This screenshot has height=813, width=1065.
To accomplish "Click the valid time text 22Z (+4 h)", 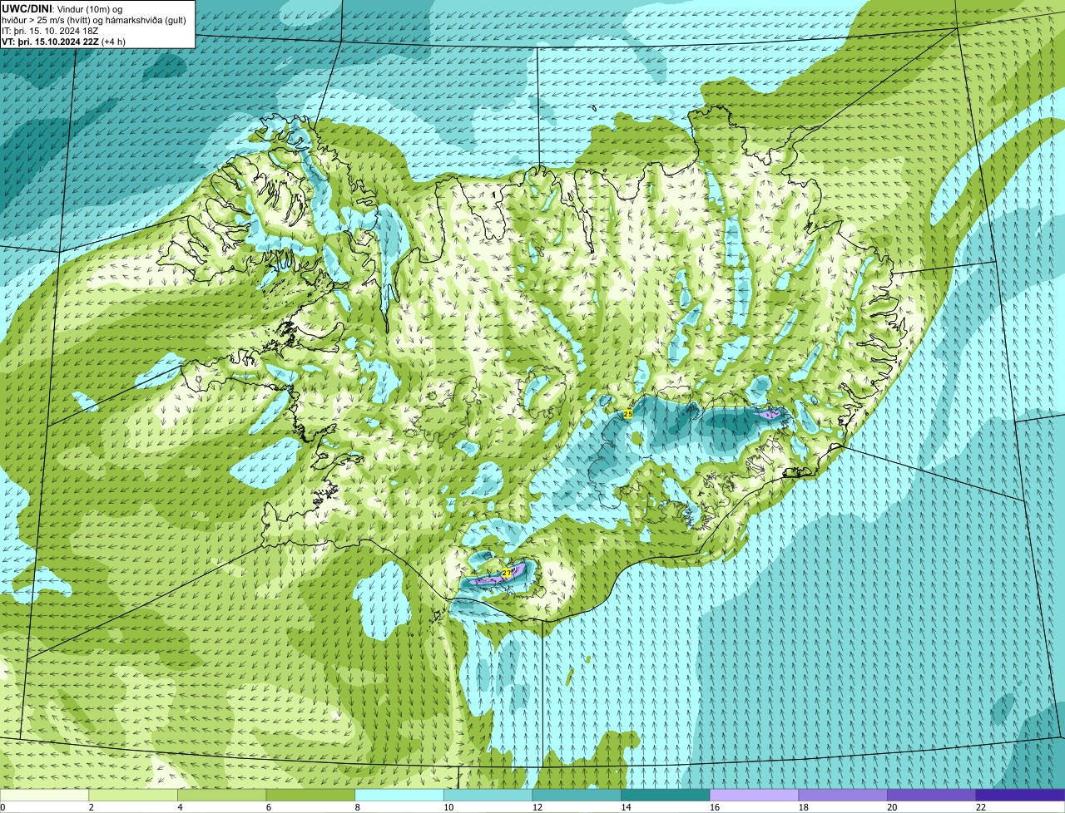I will 63,42.
